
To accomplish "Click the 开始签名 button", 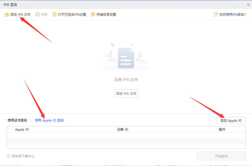I will point(221,156).
